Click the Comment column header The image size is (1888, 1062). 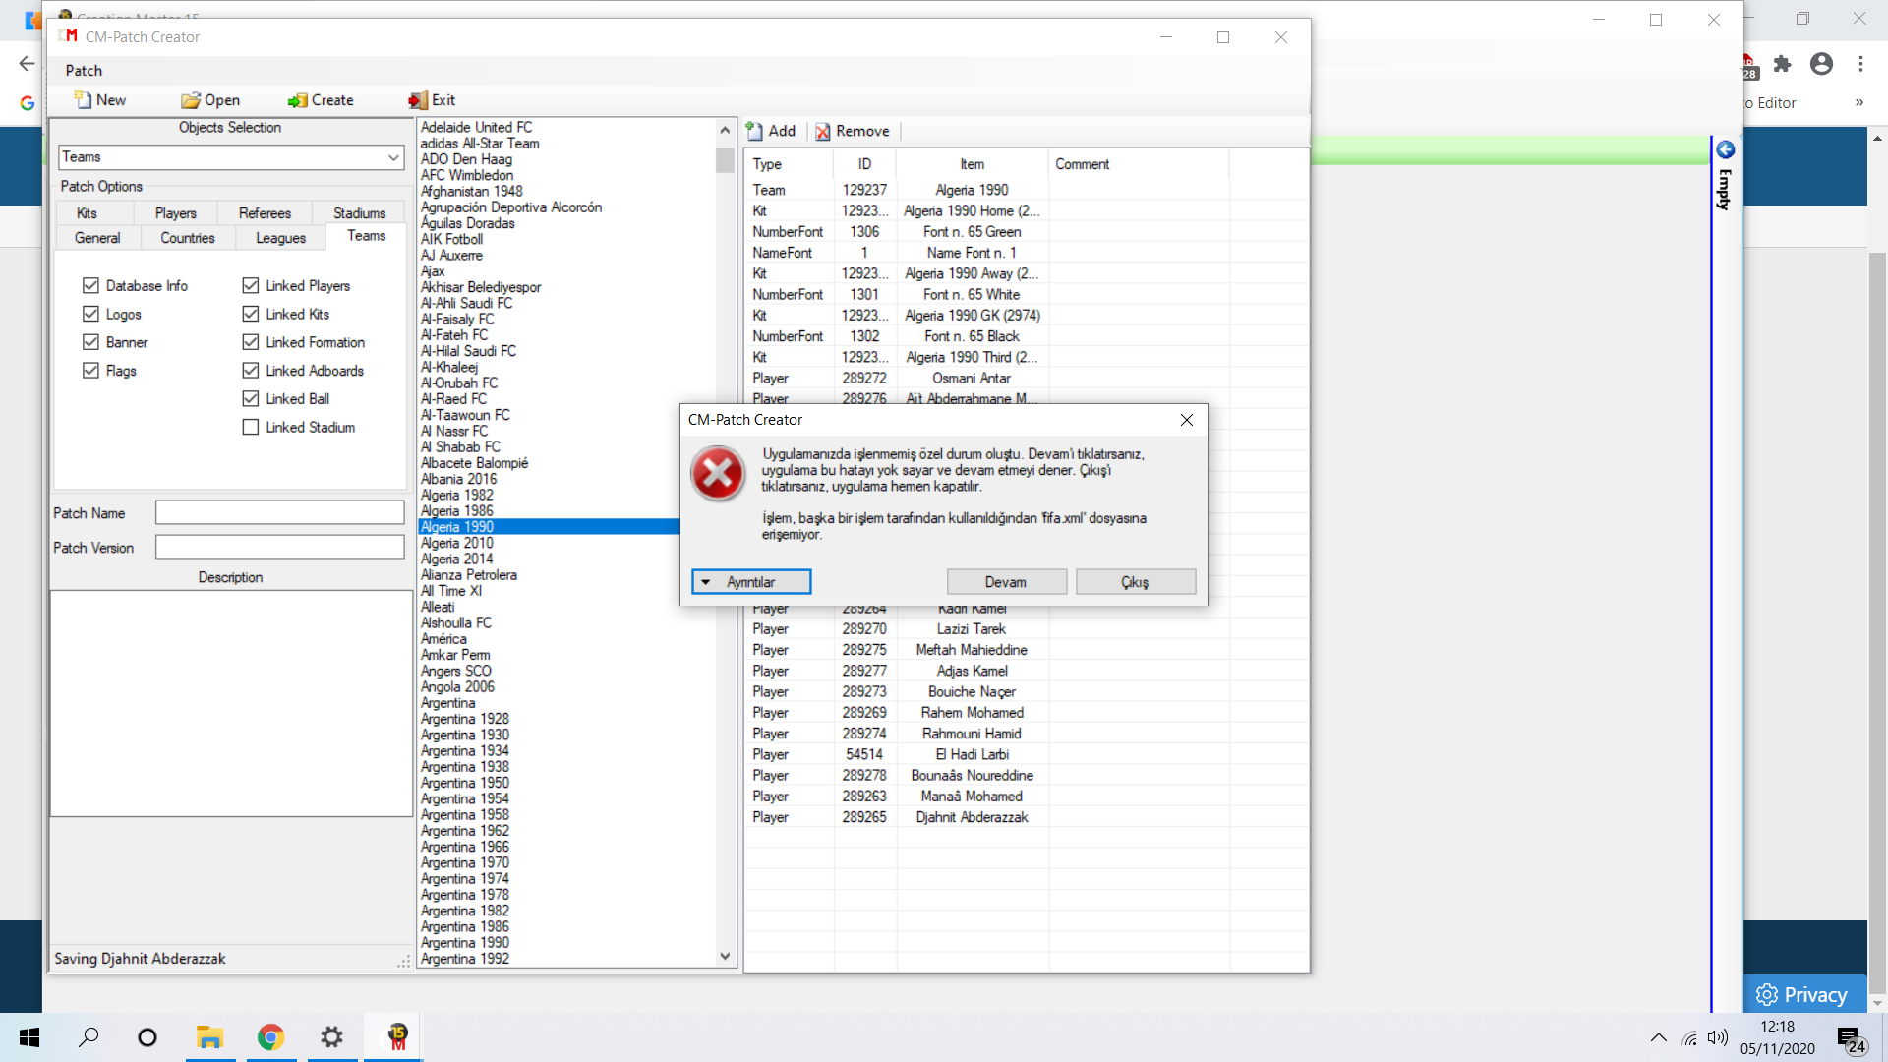coord(1138,164)
